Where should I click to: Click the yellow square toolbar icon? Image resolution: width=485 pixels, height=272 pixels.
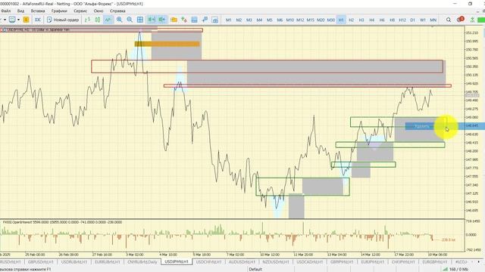[26, 20]
